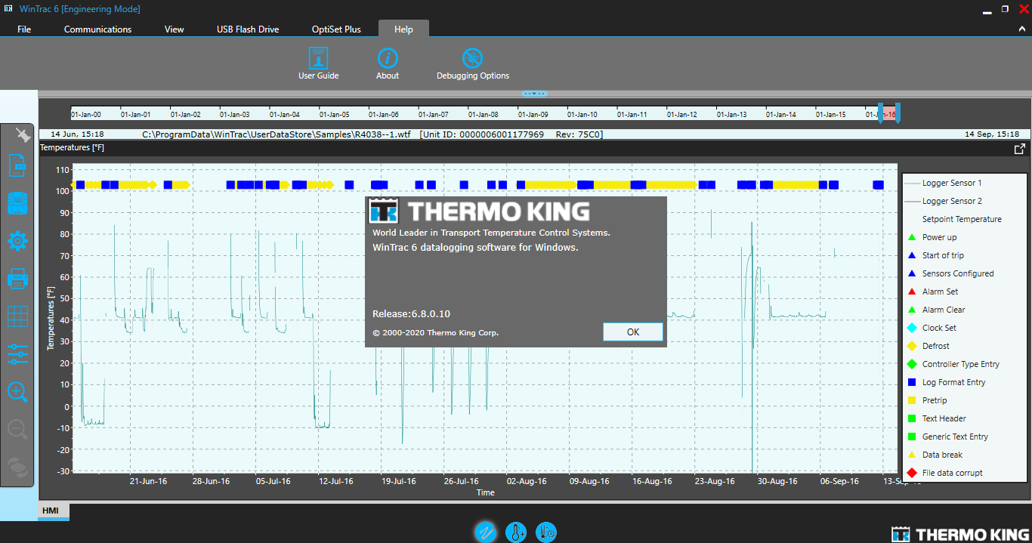Viewport: 1032px width, 543px height.
Task: Toggle Start of trip legend entry
Action: tap(943, 255)
